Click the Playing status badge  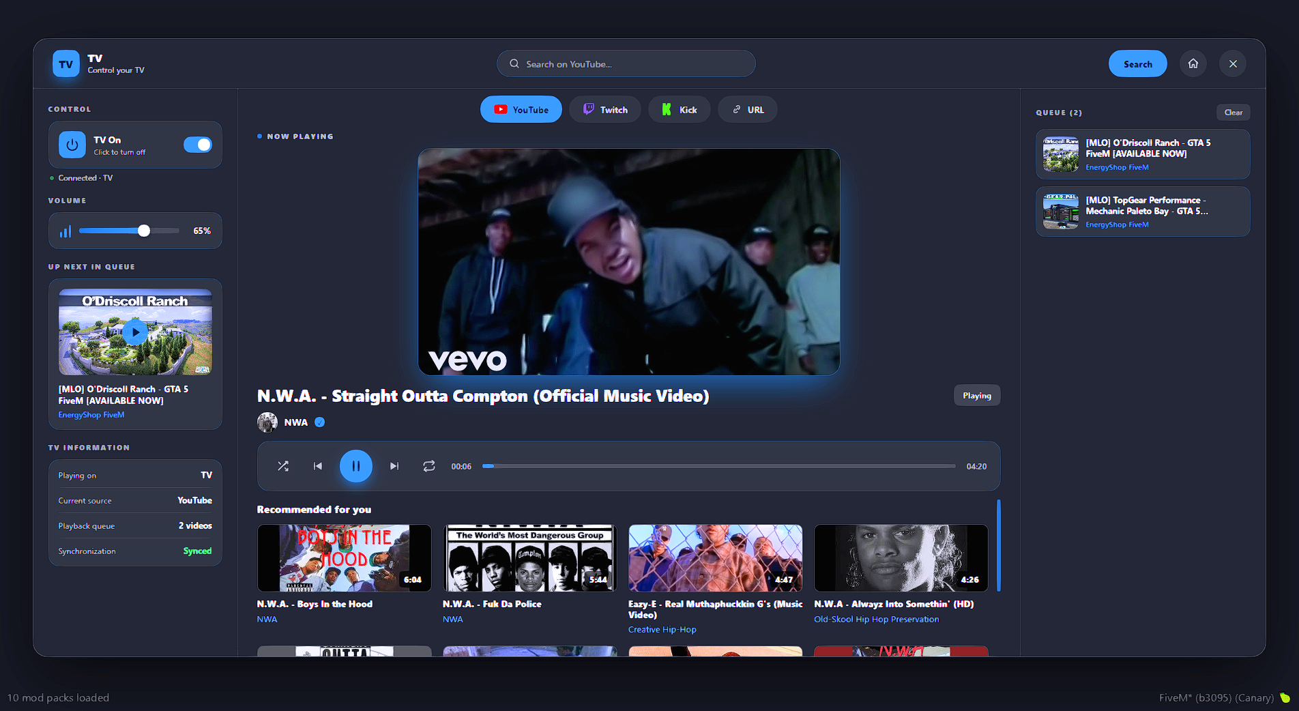tap(977, 396)
